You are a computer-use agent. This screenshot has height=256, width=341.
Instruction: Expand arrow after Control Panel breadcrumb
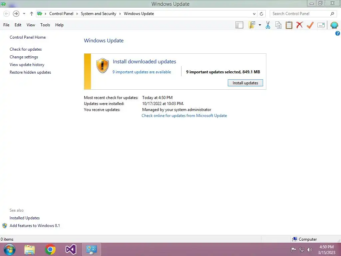click(77, 14)
